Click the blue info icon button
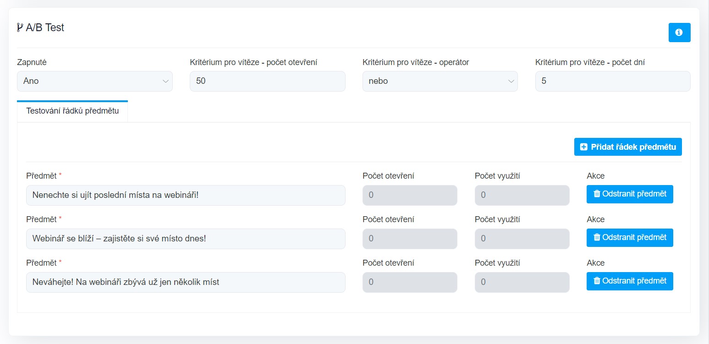Screen dimensions: 709x344 point(679,33)
